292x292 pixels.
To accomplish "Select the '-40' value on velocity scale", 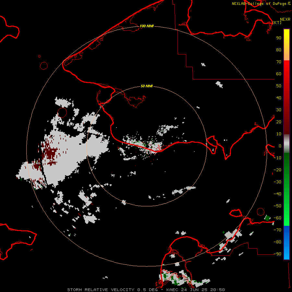I will pos(277,194).
